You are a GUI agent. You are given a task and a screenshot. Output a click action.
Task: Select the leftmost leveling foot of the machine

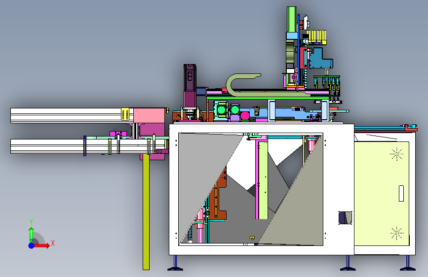pyautogui.click(x=175, y=263)
